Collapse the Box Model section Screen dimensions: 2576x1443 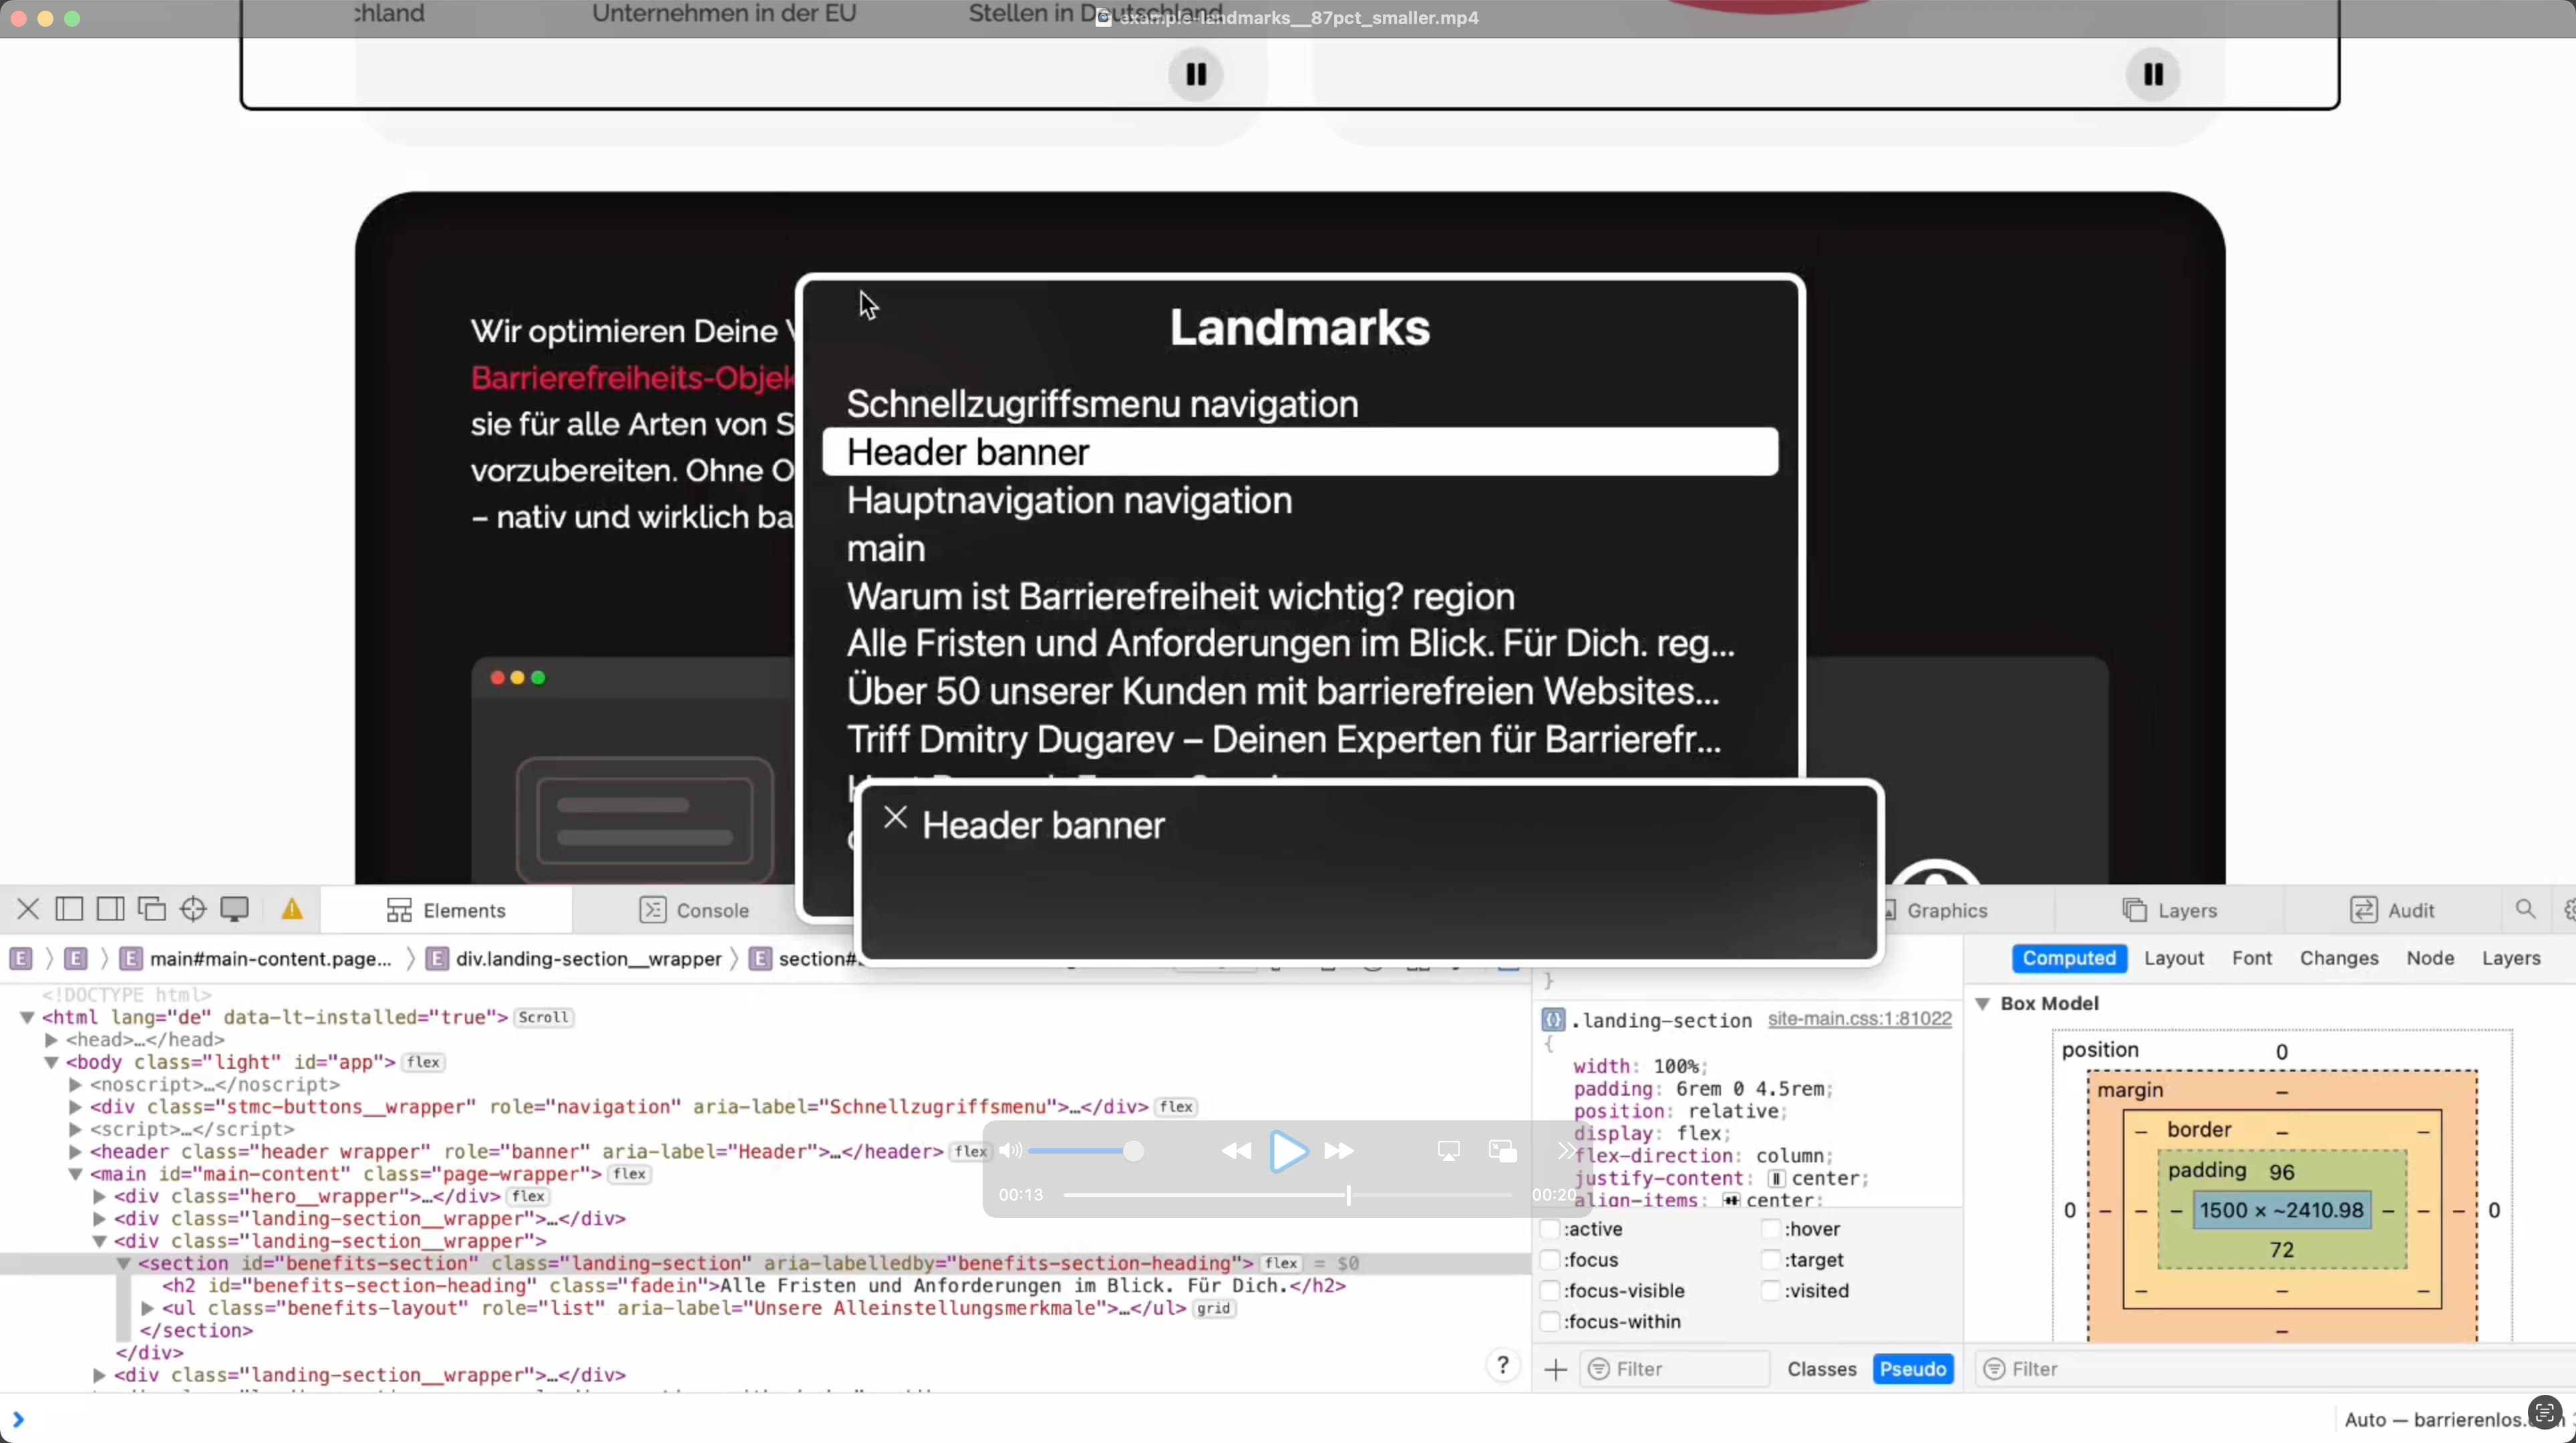1982,1003
